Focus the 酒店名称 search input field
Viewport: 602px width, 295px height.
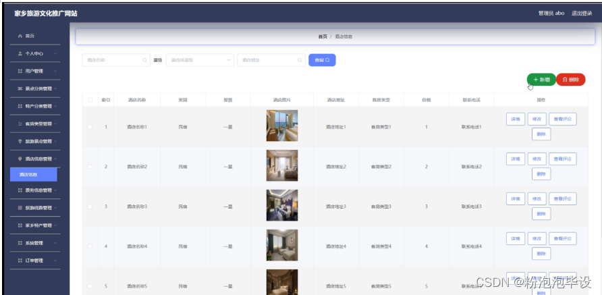(x=116, y=60)
